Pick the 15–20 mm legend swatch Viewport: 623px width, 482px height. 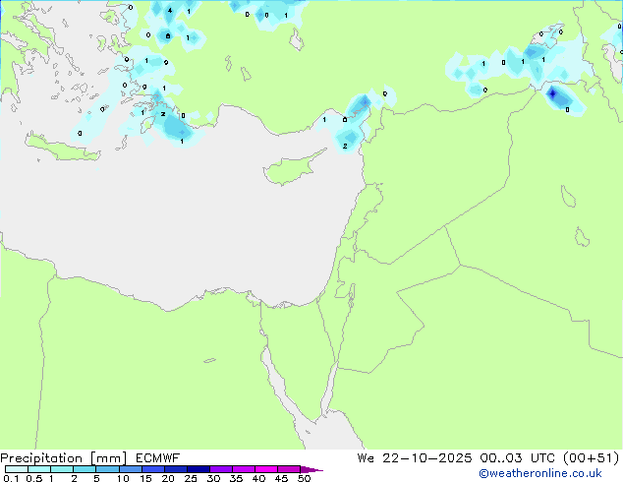[152, 469]
